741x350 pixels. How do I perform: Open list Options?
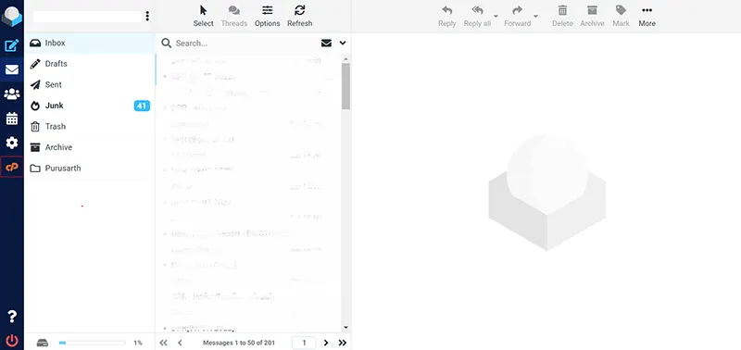pyautogui.click(x=268, y=17)
